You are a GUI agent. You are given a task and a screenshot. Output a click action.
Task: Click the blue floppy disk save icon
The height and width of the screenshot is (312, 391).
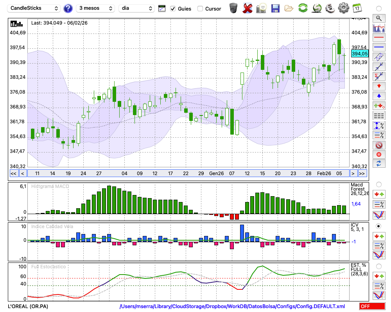275,8
